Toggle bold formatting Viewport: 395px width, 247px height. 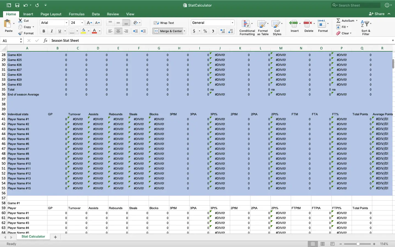(44, 31)
